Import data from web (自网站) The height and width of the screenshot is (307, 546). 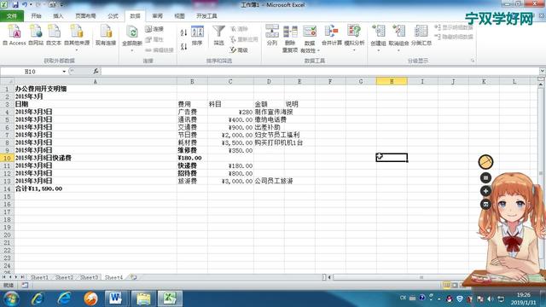point(36,36)
